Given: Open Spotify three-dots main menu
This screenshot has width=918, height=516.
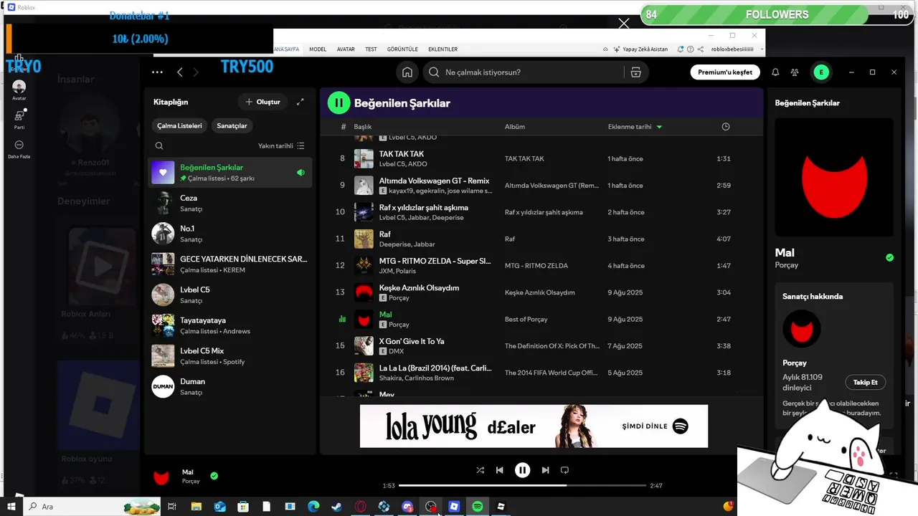Looking at the screenshot, I should [x=157, y=72].
